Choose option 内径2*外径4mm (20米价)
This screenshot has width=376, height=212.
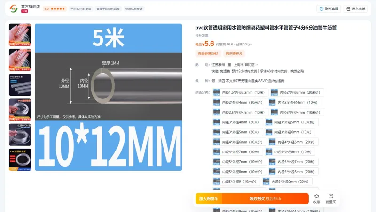point(239,102)
